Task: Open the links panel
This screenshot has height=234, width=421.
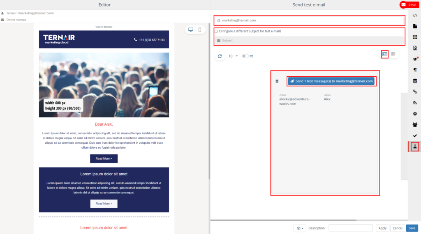Action: click(x=415, y=92)
